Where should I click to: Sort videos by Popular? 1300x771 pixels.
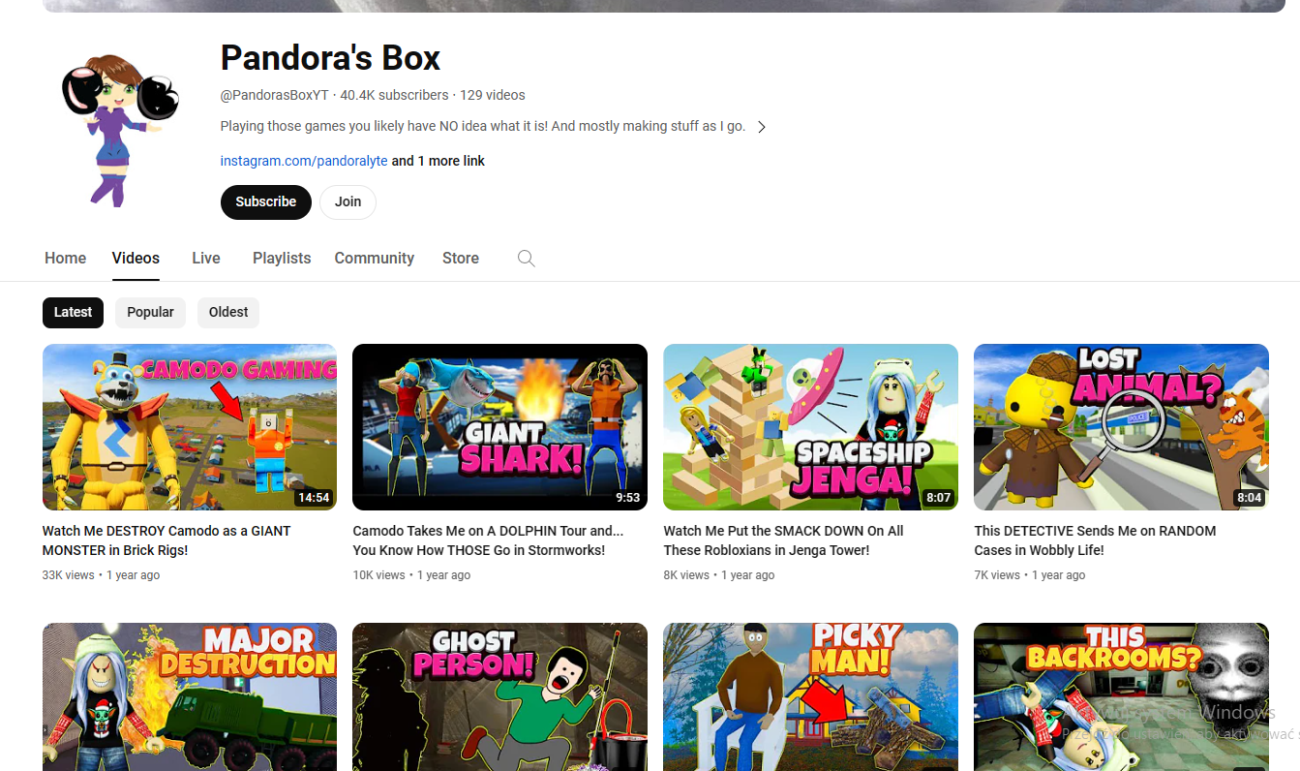pos(150,312)
